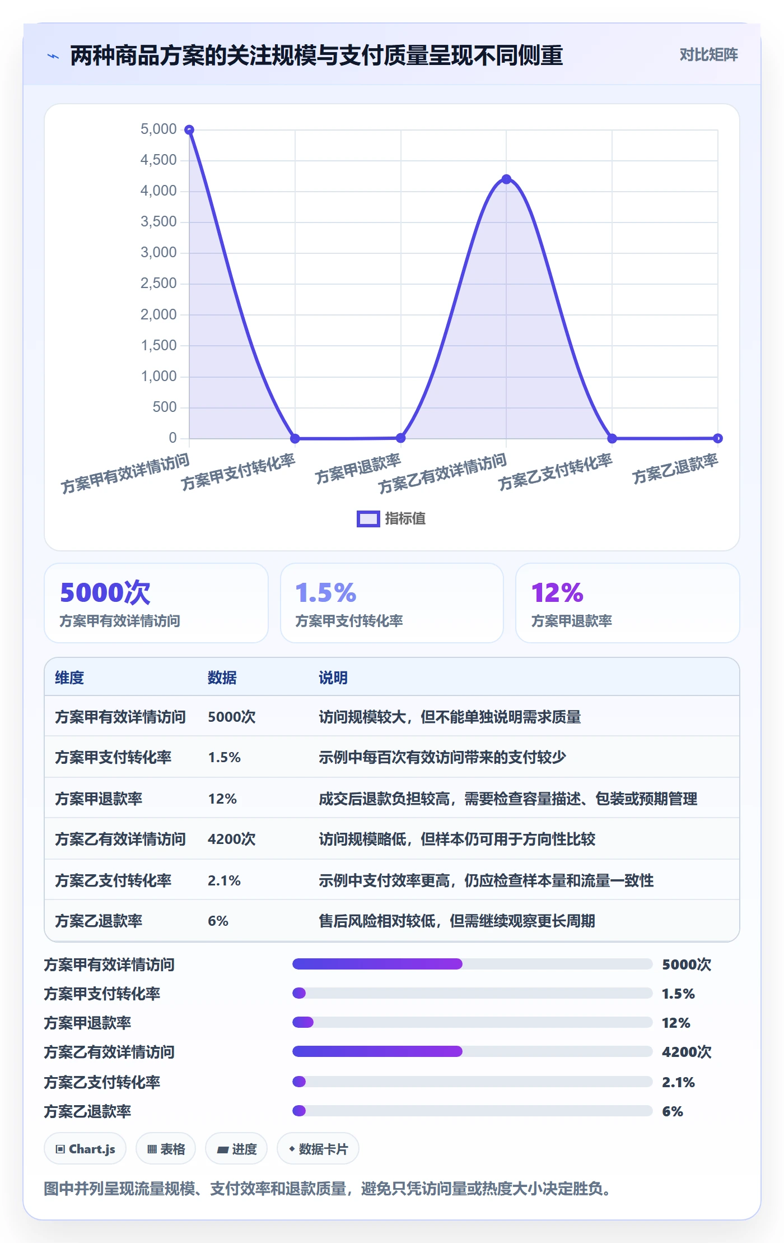784x1243 pixels.
Task: Click the 数据卡片 tag
Action: pos(318,1149)
